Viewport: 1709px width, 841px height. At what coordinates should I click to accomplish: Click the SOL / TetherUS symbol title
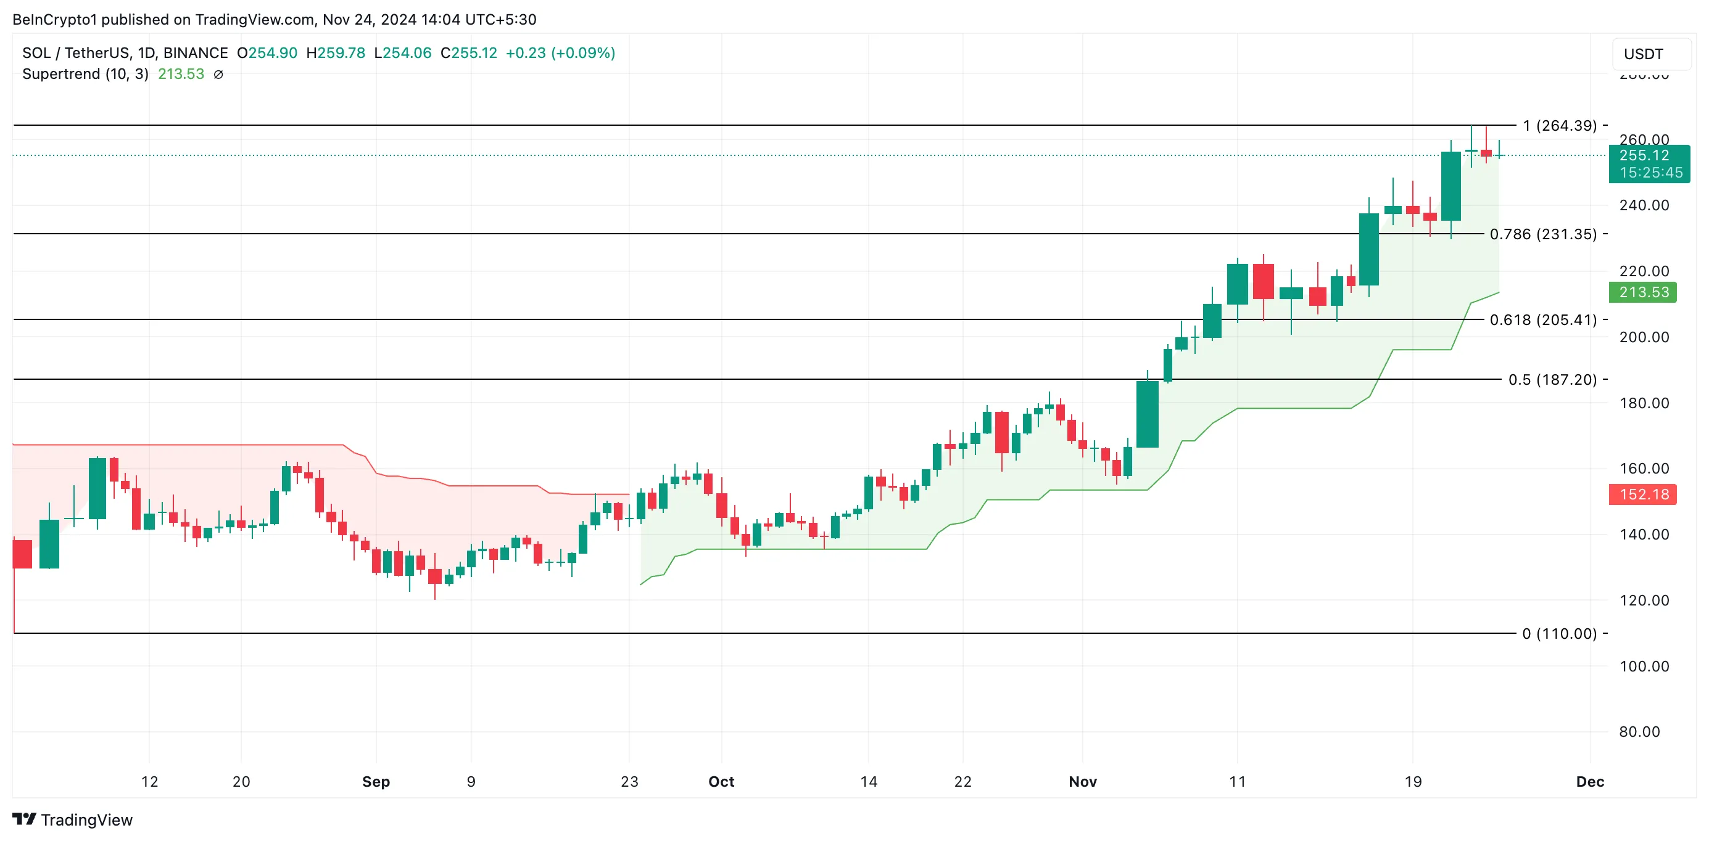125,52
